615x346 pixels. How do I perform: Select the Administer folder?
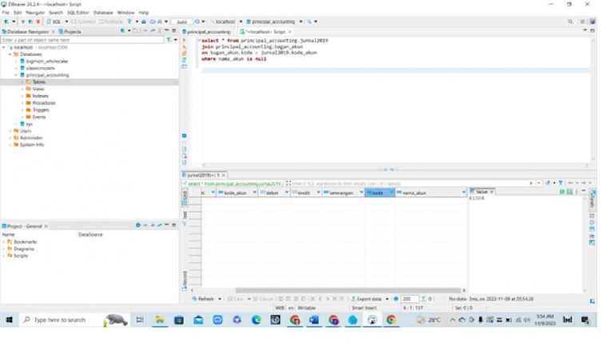point(30,137)
